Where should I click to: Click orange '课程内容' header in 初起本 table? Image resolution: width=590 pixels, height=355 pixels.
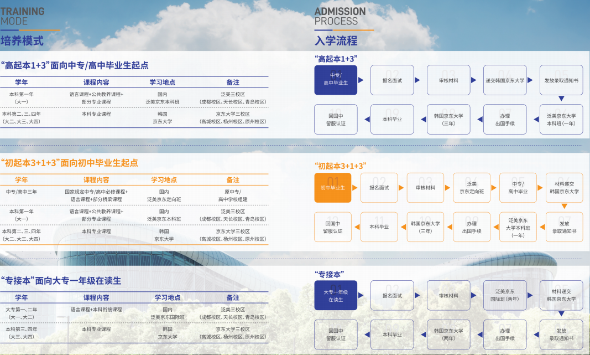coord(96,180)
